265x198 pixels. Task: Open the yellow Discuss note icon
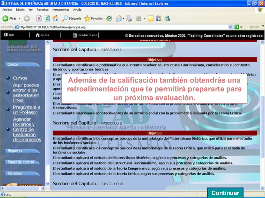[150, 19]
